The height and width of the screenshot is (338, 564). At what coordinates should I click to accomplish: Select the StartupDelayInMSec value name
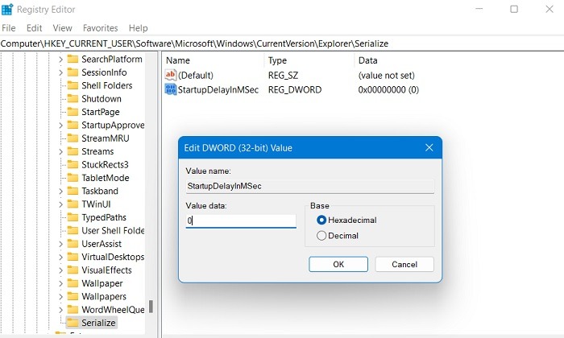(218, 90)
